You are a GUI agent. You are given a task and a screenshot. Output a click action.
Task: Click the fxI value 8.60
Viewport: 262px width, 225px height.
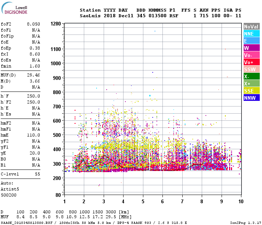[x=35, y=54]
